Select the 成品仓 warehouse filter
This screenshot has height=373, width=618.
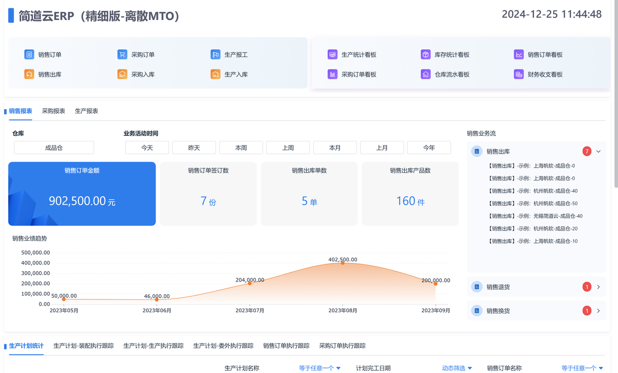click(54, 148)
